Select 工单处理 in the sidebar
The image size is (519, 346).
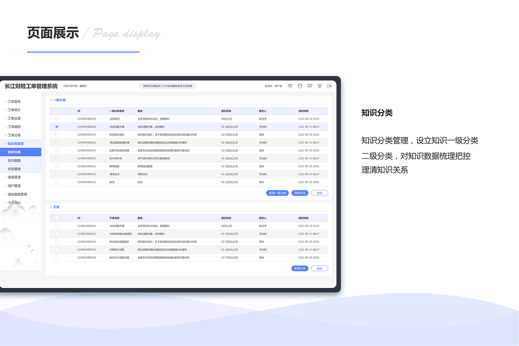click(15, 118)
